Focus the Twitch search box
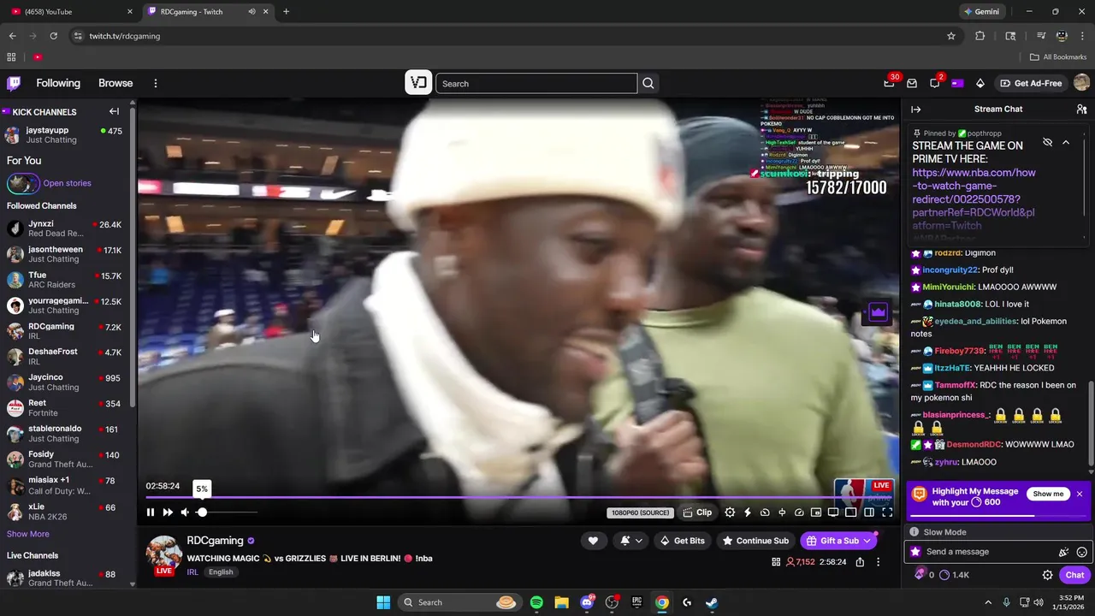Screen dimensions: 1095x616 [x=536, y=83]
